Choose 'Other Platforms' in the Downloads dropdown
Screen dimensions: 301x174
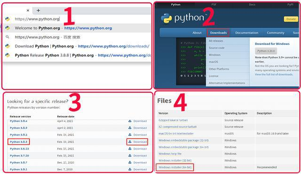(x=219, y=69)
